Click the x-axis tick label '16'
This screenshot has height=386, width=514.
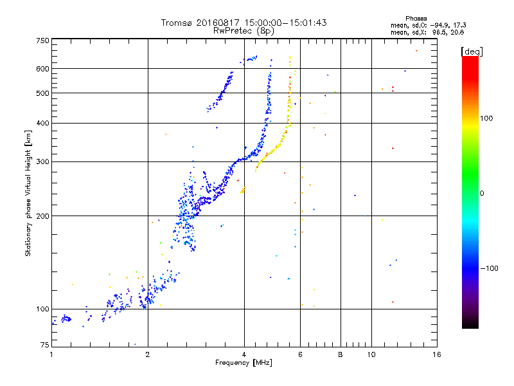point(437,354)
